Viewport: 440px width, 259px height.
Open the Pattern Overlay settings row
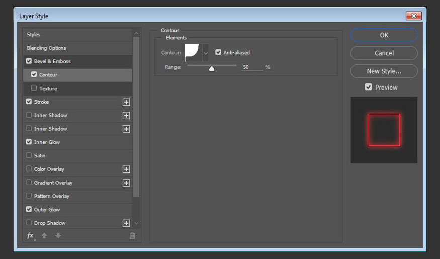[x=77, y=196]
